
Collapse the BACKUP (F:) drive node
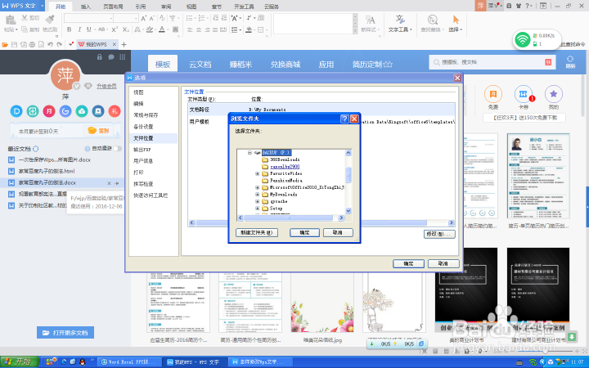coord(250,152)
